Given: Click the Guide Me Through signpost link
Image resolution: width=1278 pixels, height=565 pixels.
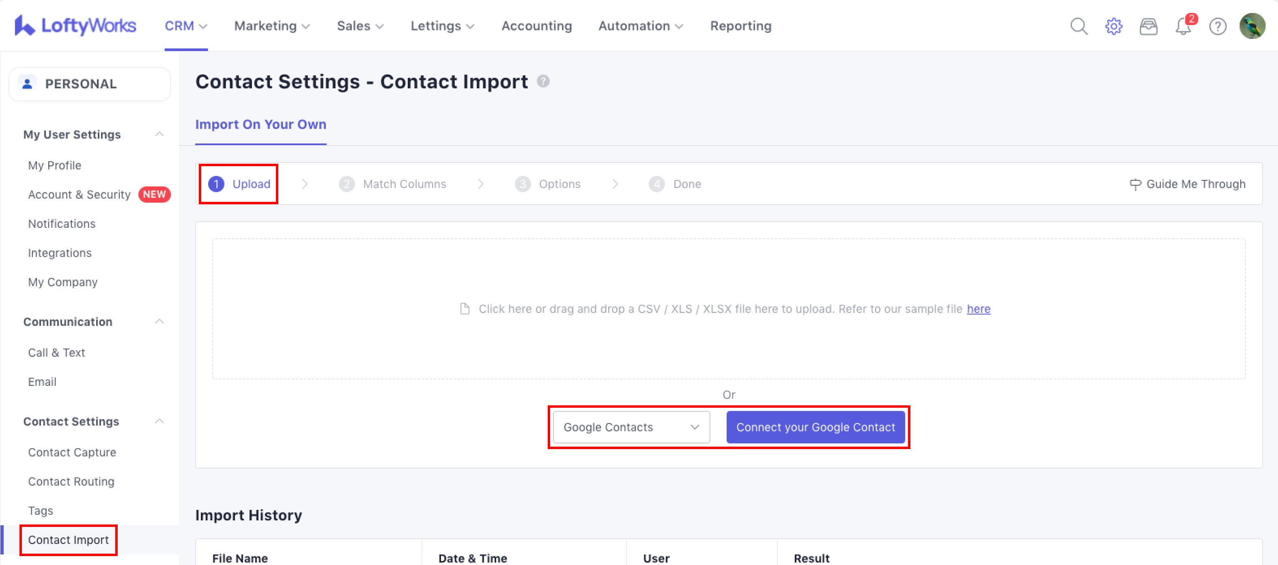Looking at the screenshot, I should tap(1188, 184).
